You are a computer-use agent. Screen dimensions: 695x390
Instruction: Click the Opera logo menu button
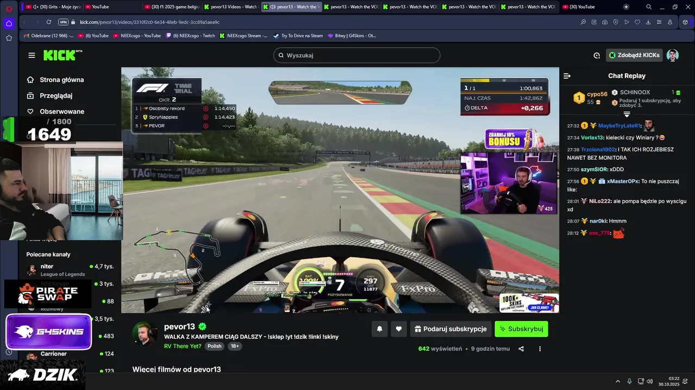point(9,8)
